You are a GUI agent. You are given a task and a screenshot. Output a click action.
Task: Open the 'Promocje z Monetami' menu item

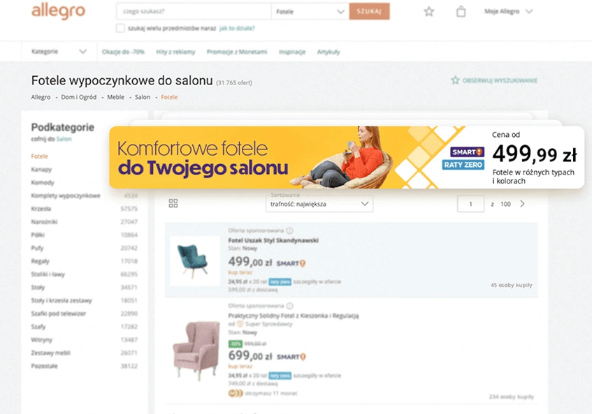tap(237, 52)
